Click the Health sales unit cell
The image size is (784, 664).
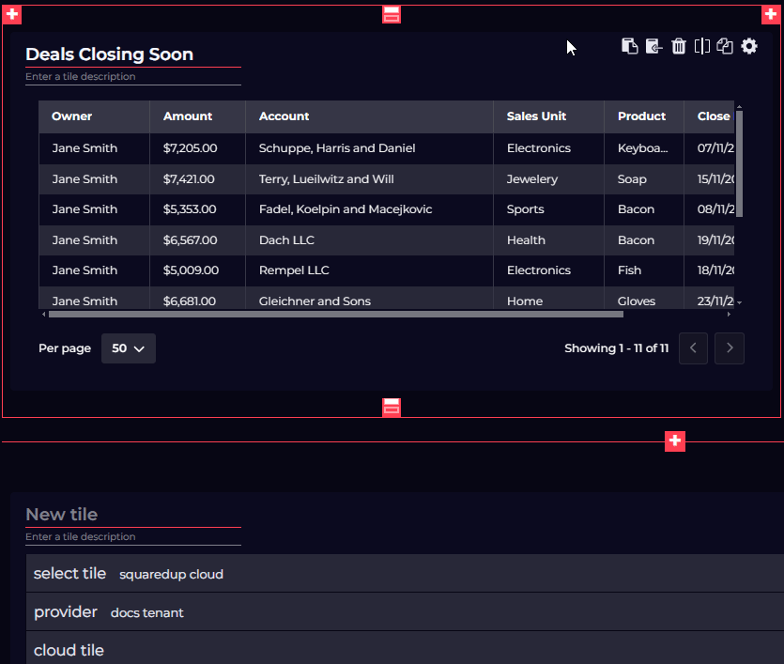[x=549, y=240]
